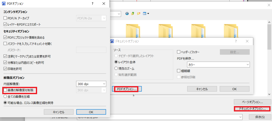Uncheck PDFにプロジェクト情報を含める checkbox
The width and height of the screenshot is (272, 121).
pyautogui.click(x=5, y=37)
